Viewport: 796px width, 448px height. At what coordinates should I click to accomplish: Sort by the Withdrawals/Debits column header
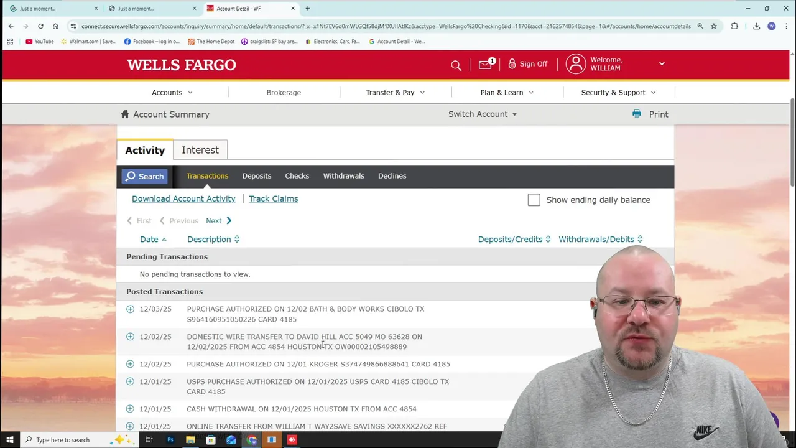pyautogui.click(x=601, y=240)
